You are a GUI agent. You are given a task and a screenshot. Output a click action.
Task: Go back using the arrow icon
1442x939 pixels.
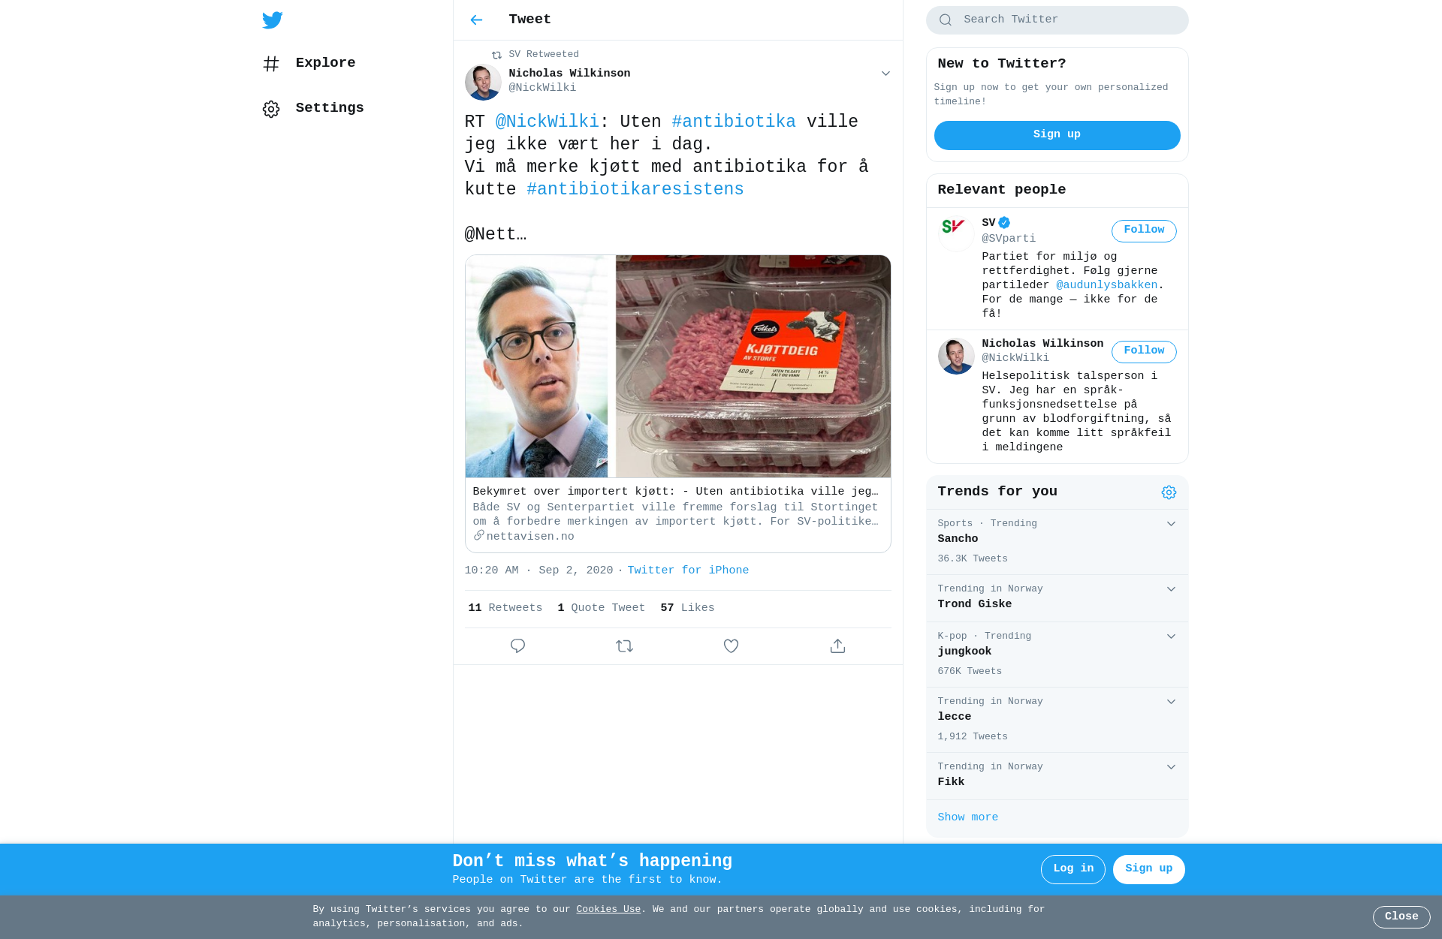click(x=476, y=20)
